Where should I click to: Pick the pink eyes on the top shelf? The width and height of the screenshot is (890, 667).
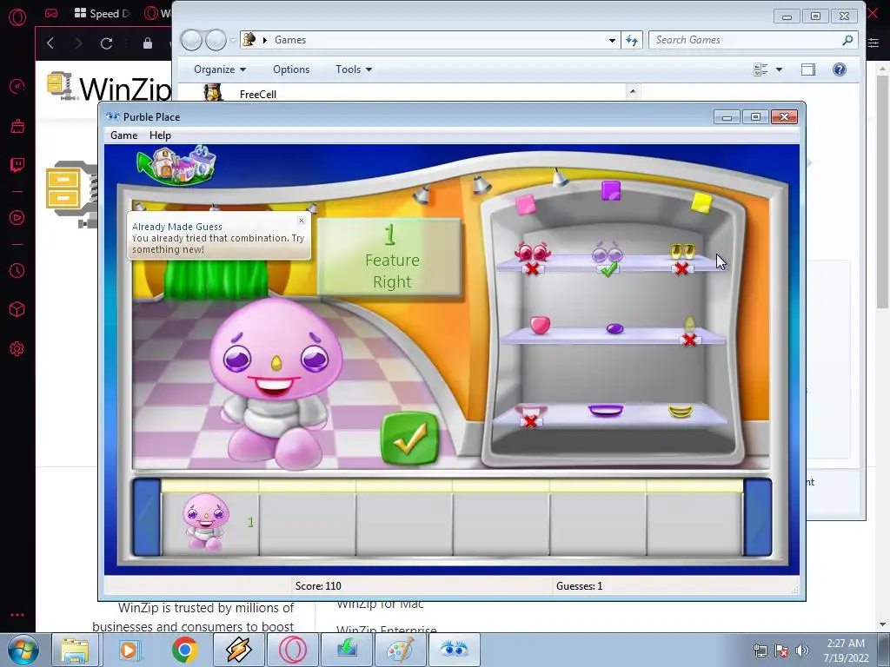(532, 252)
